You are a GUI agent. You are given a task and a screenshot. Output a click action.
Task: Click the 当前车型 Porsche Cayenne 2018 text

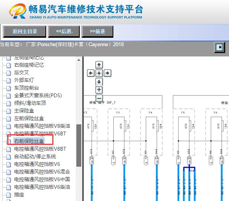(62, 44)
